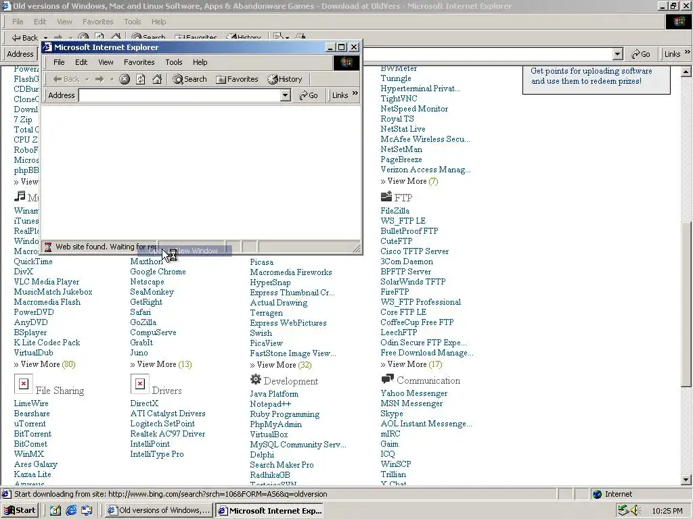The height and width of the screenshot is (519, 693).
Task: Click Go button in background IE window
Action: point(641,54)
